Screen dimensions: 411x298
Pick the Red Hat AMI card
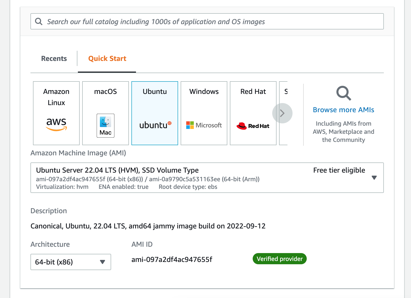click(x=253, y=113)
